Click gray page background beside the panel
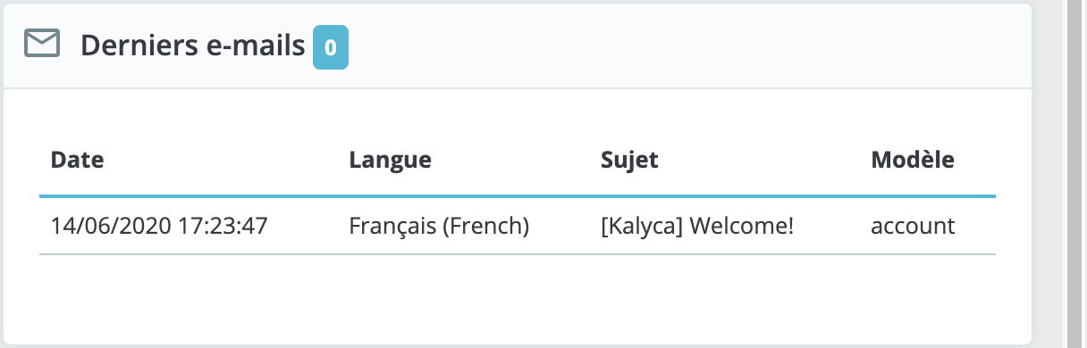The image size is (1087, 348). tap(1046, 174)
